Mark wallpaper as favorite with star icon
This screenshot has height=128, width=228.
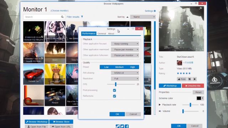tap(195, 79)
